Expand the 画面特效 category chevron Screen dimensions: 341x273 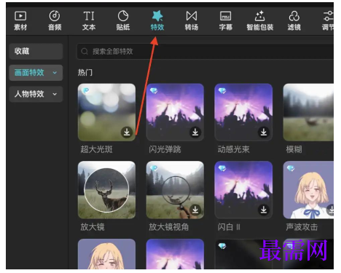click(55, 73)
